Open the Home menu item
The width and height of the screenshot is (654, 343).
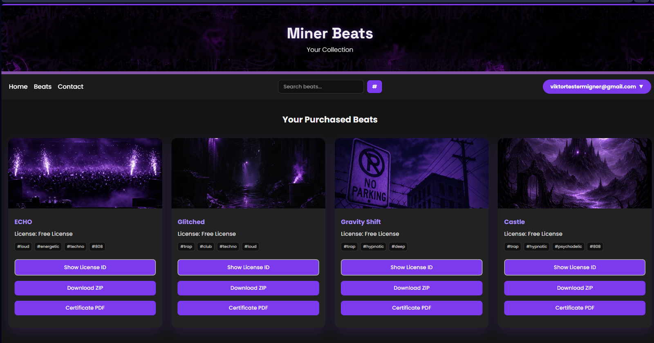click(x=18, y=87)
